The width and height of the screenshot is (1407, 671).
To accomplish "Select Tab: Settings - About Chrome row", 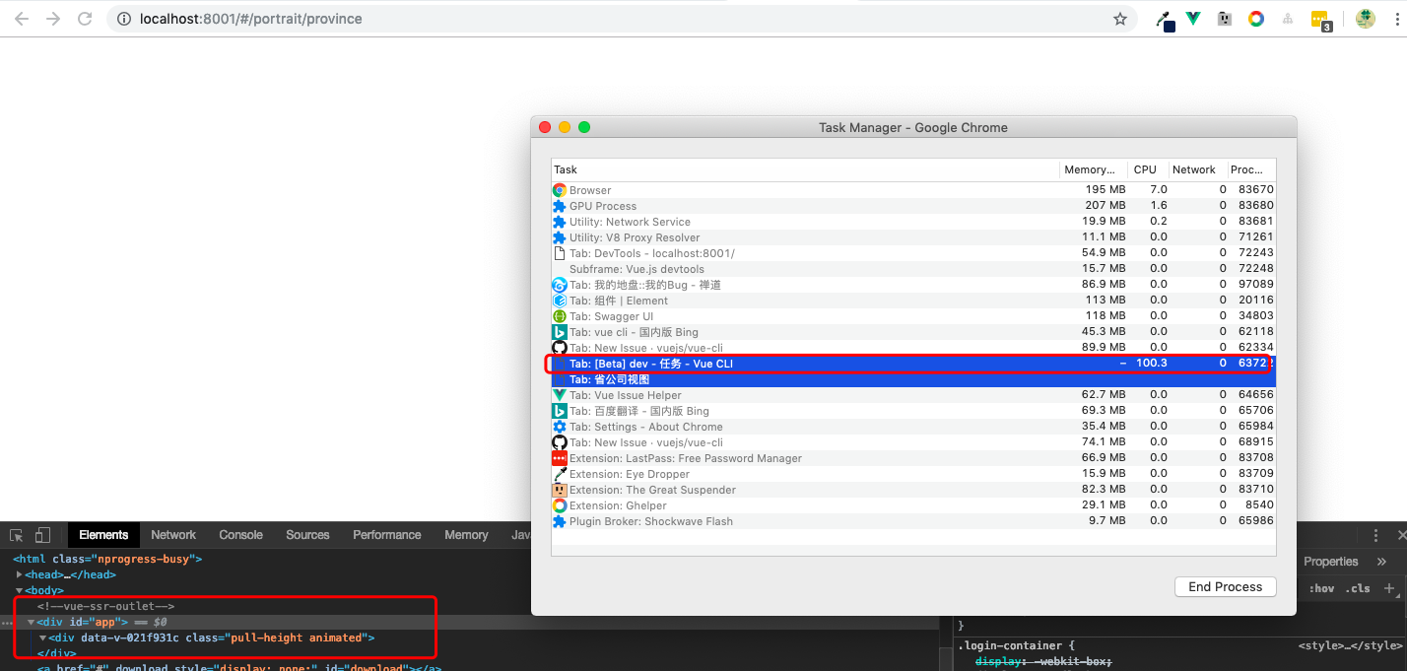I will coord(913,427).
